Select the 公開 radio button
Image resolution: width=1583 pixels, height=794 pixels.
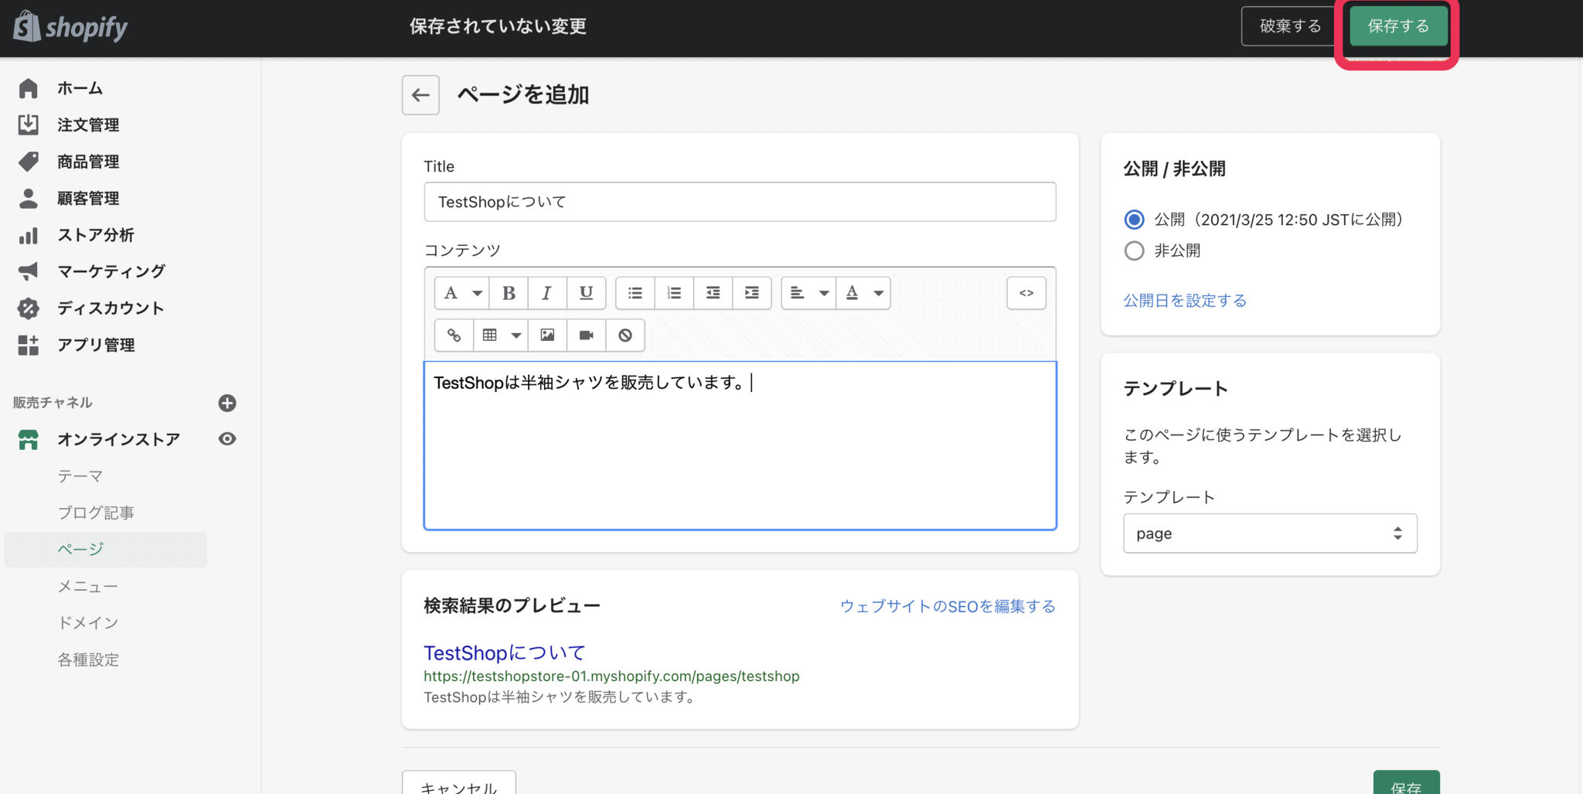point(1134,220)
